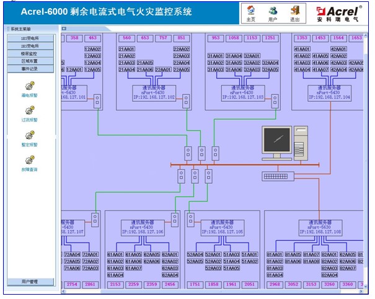
Task: Select node label 21AA01
Action: point(126,49)
